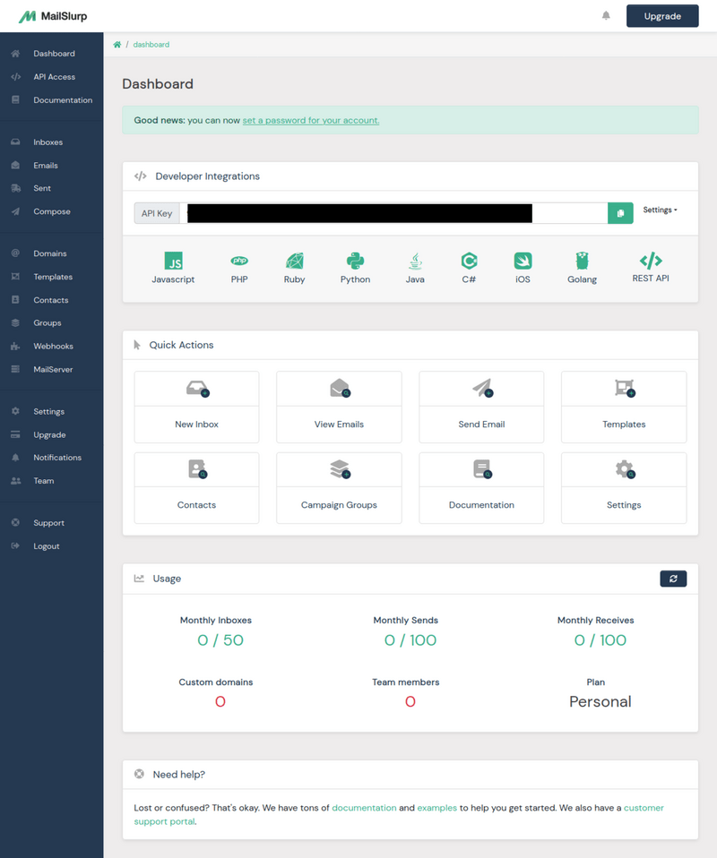Click the notification bell icon
This screenshot has height=858, width=717.
(x=606, y=15)
